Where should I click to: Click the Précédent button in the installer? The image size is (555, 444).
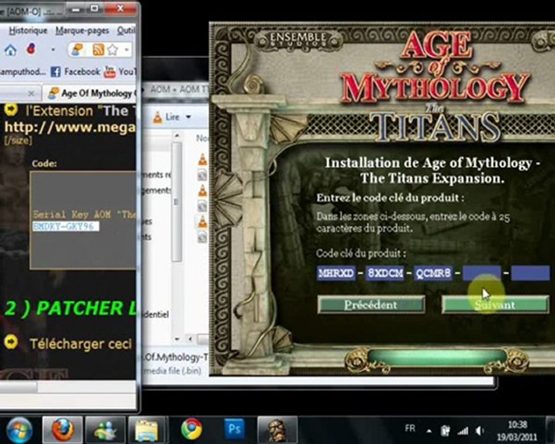[x=371, y=305]
